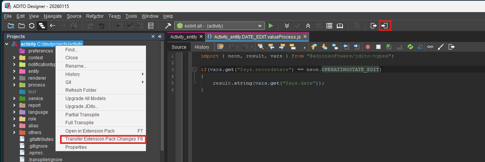Click the green Run project button

click(x=271, y=26)
